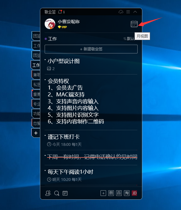Open the schedule calendar icon at bottom
The height and width of the screenshot is (210, 181).
(65, 193)
